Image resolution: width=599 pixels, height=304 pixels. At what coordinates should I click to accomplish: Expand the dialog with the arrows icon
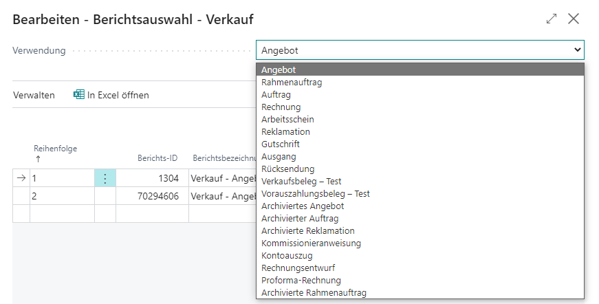551,19
